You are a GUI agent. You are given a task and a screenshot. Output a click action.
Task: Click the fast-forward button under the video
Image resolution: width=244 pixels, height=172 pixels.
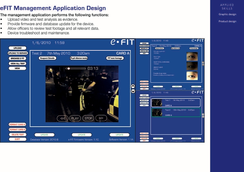(x=101, y=118)
